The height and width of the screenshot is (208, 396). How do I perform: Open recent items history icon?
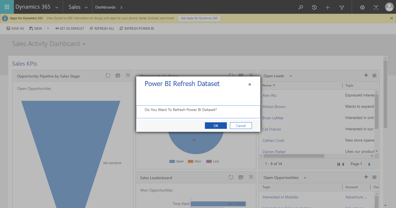click(314, 7)
